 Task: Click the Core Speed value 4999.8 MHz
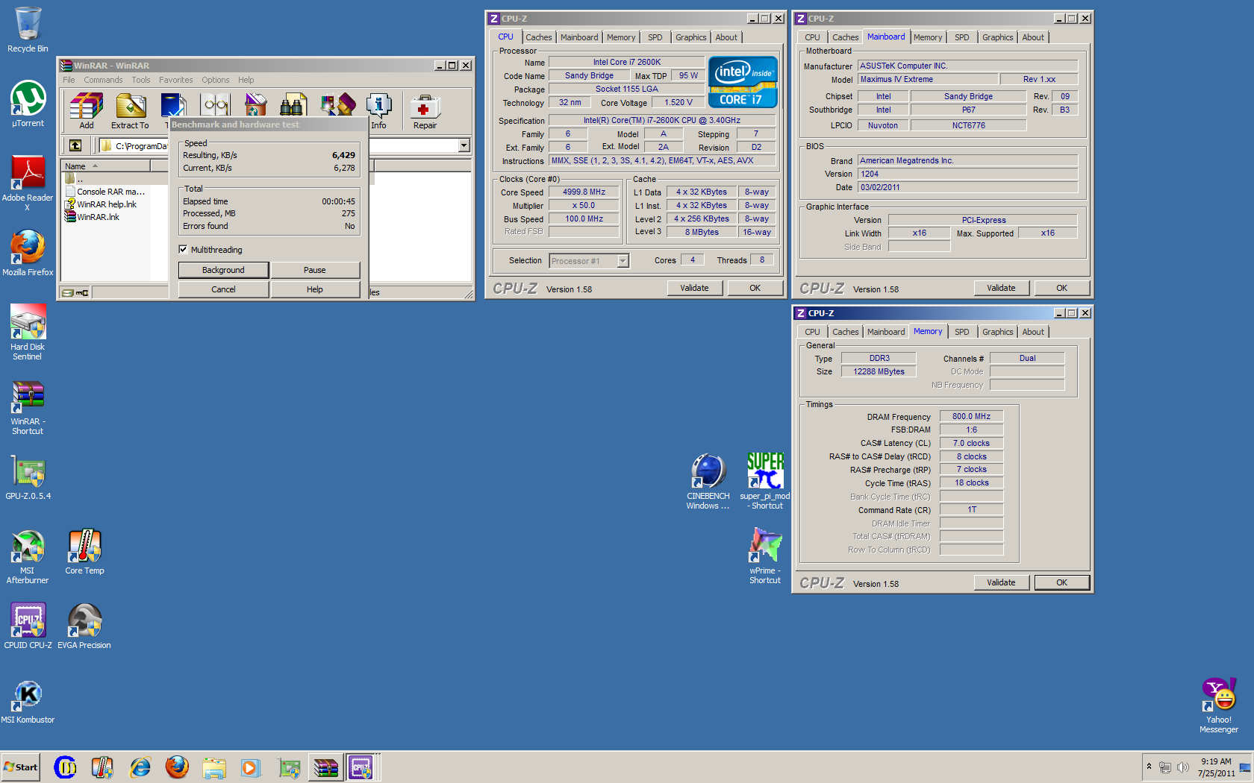[584, 192]
